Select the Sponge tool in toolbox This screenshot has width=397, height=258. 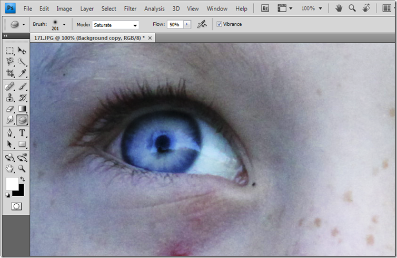[22, 120]
